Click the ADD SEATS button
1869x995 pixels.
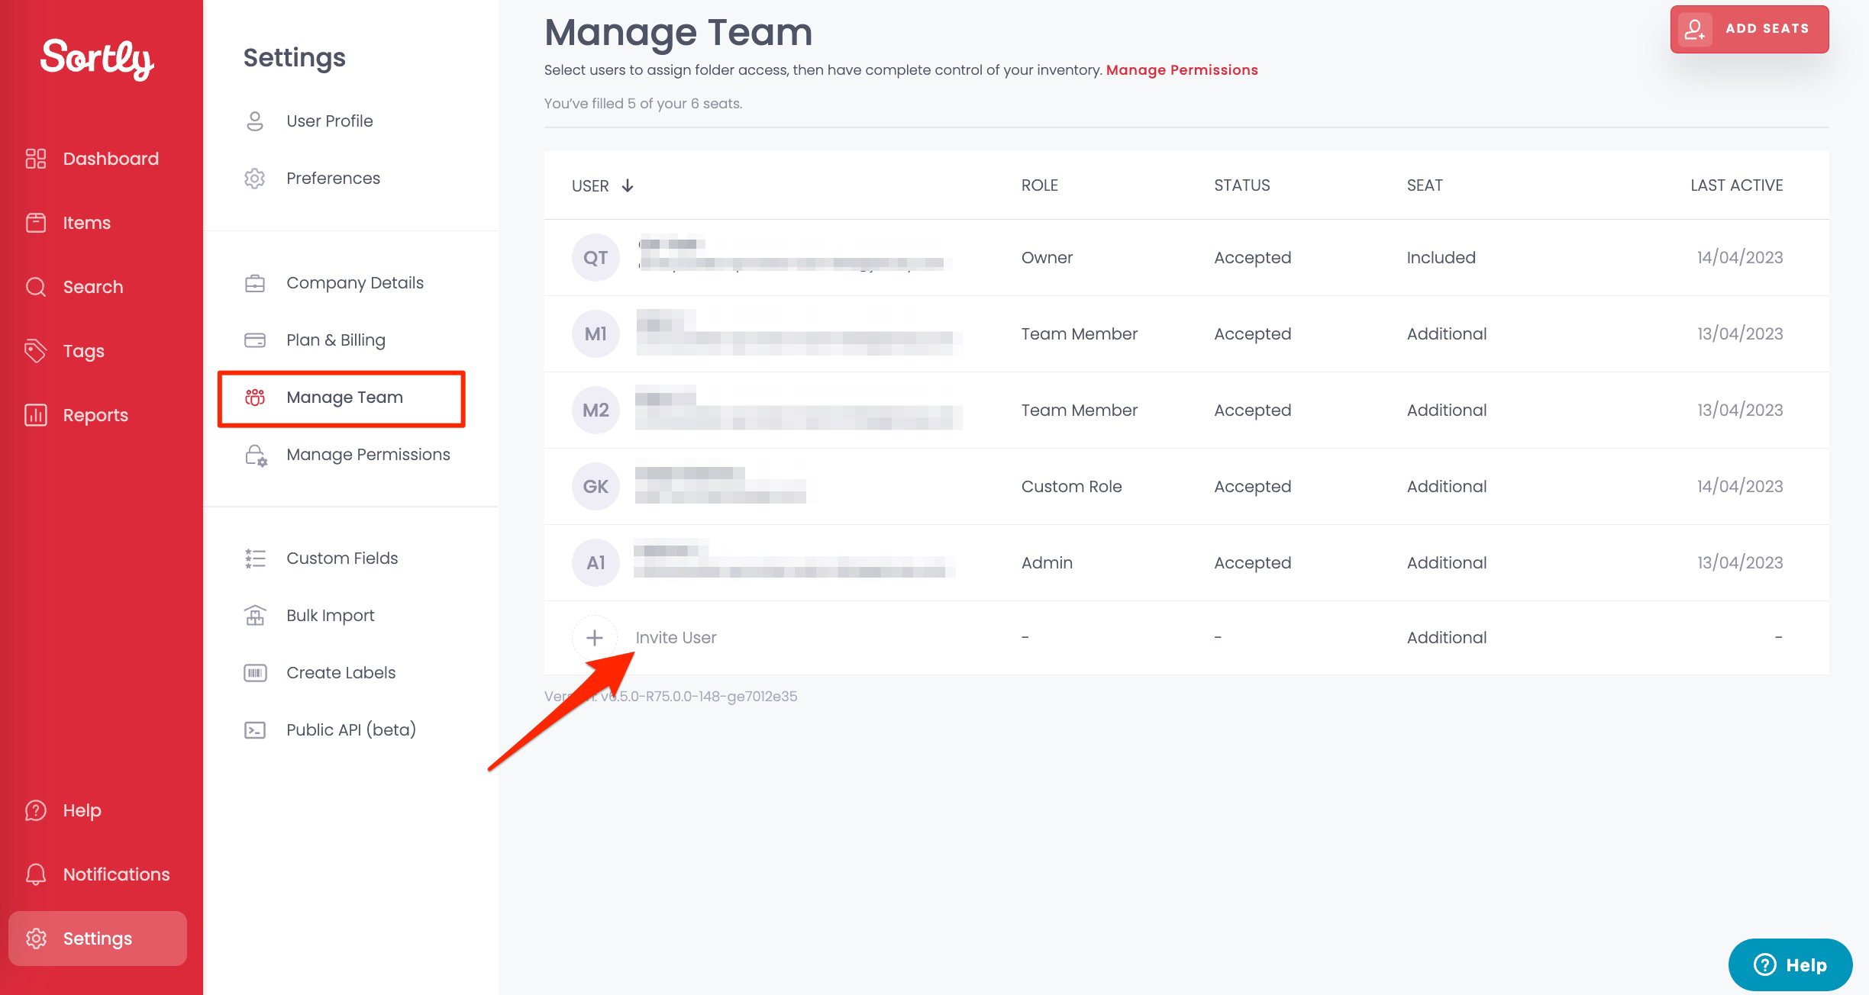(x=1749, y=29)
